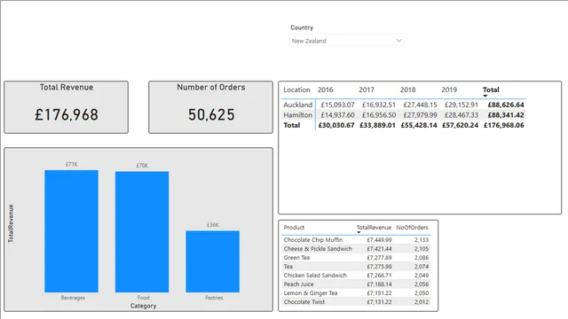Click the £7,421.44 revenue cell

(379, 249)
